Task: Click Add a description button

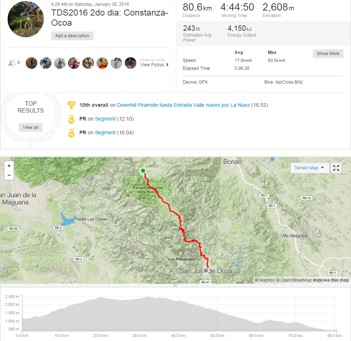Action: tap(72, 36)
